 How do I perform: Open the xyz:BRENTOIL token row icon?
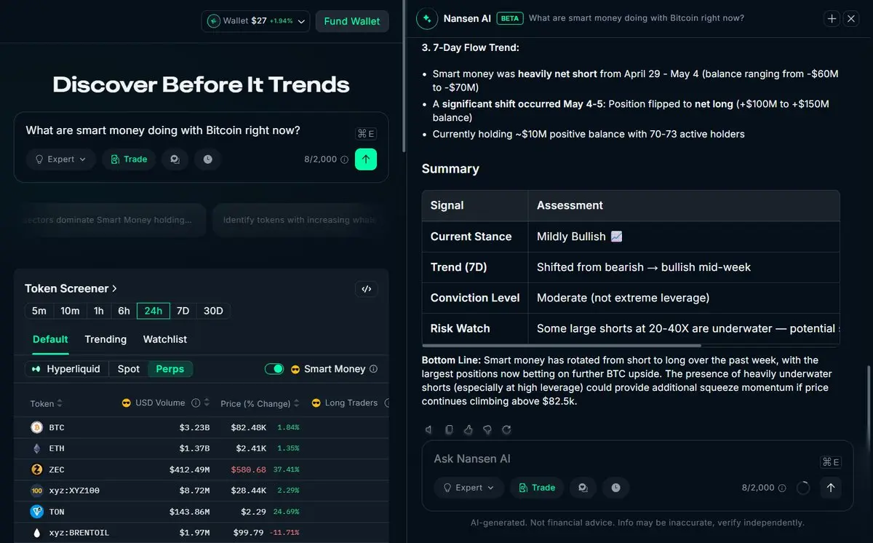pyautogui.click(x=36, y=533)
